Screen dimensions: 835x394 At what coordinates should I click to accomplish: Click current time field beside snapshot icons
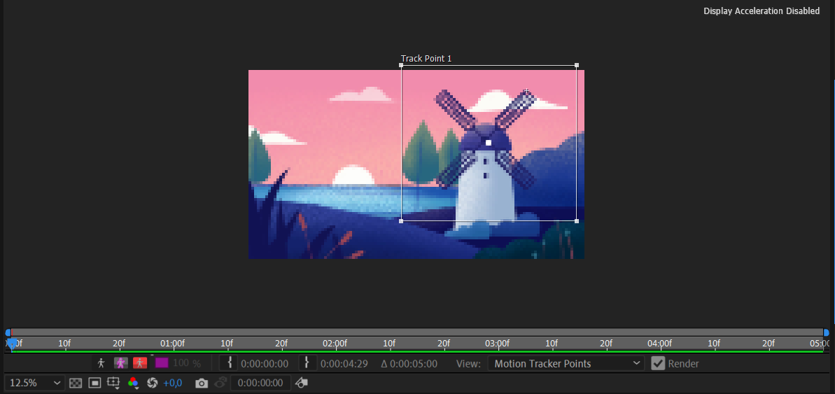point(260,383)
